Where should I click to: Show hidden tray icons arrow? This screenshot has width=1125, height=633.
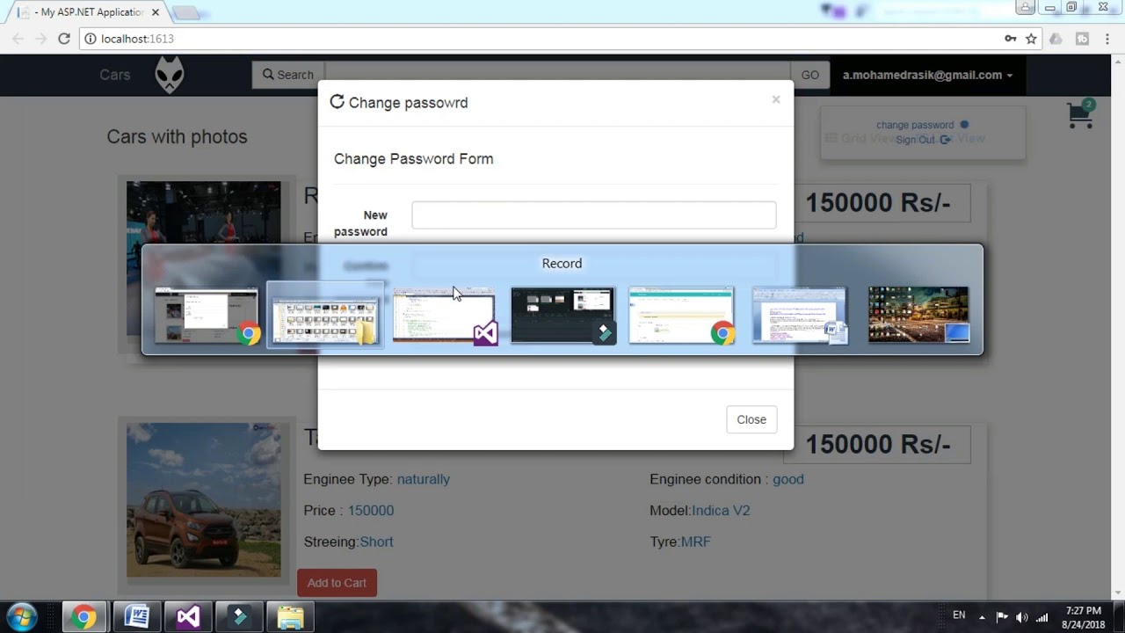point(982,617)
